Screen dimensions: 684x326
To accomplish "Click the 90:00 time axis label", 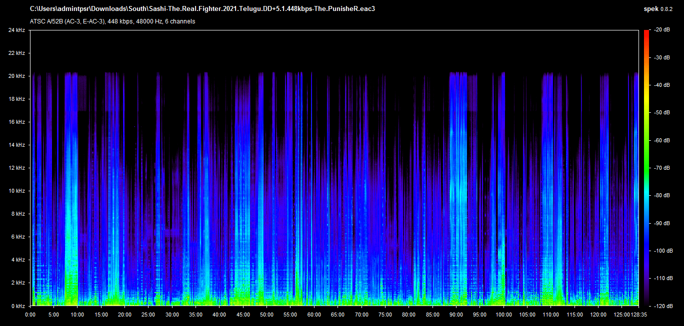I will pos(456,315).
